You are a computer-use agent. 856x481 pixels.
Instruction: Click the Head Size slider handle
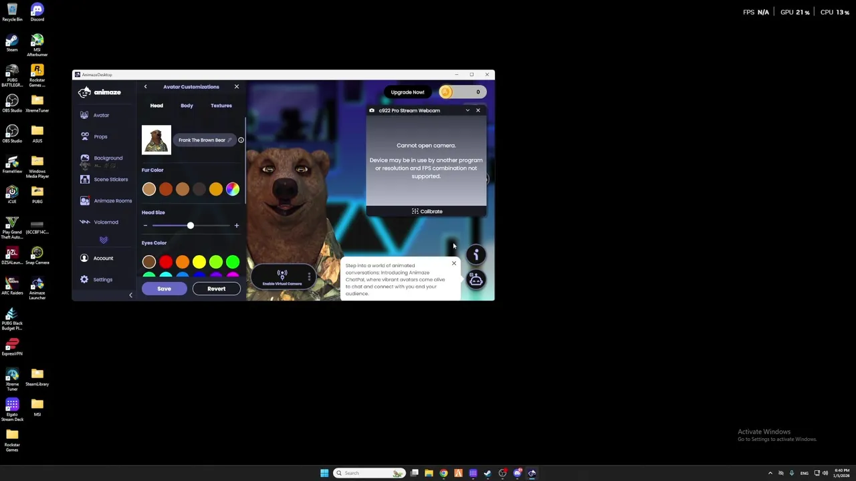coord(191,226)
